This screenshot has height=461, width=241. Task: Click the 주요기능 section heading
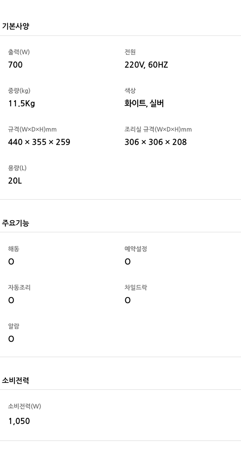coord(16,223)
